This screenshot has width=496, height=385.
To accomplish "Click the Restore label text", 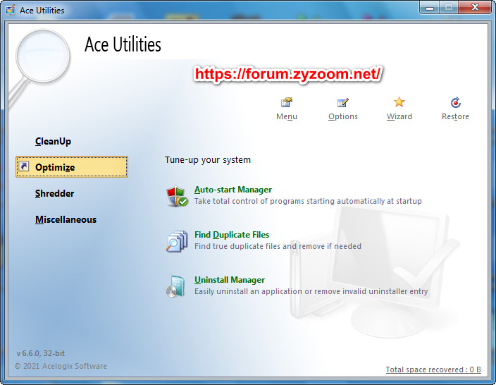I will 456,116.
